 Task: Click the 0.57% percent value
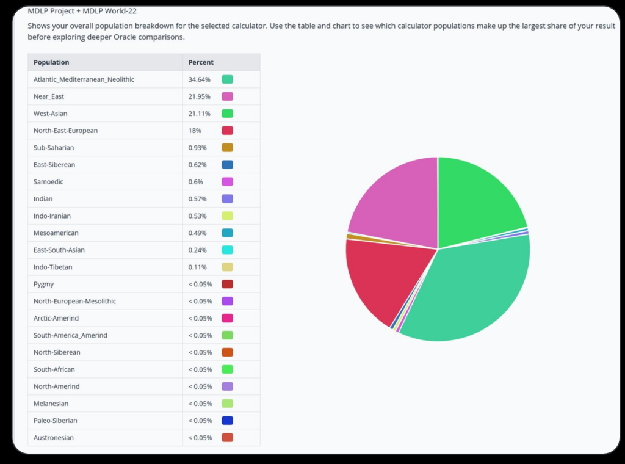197,199
